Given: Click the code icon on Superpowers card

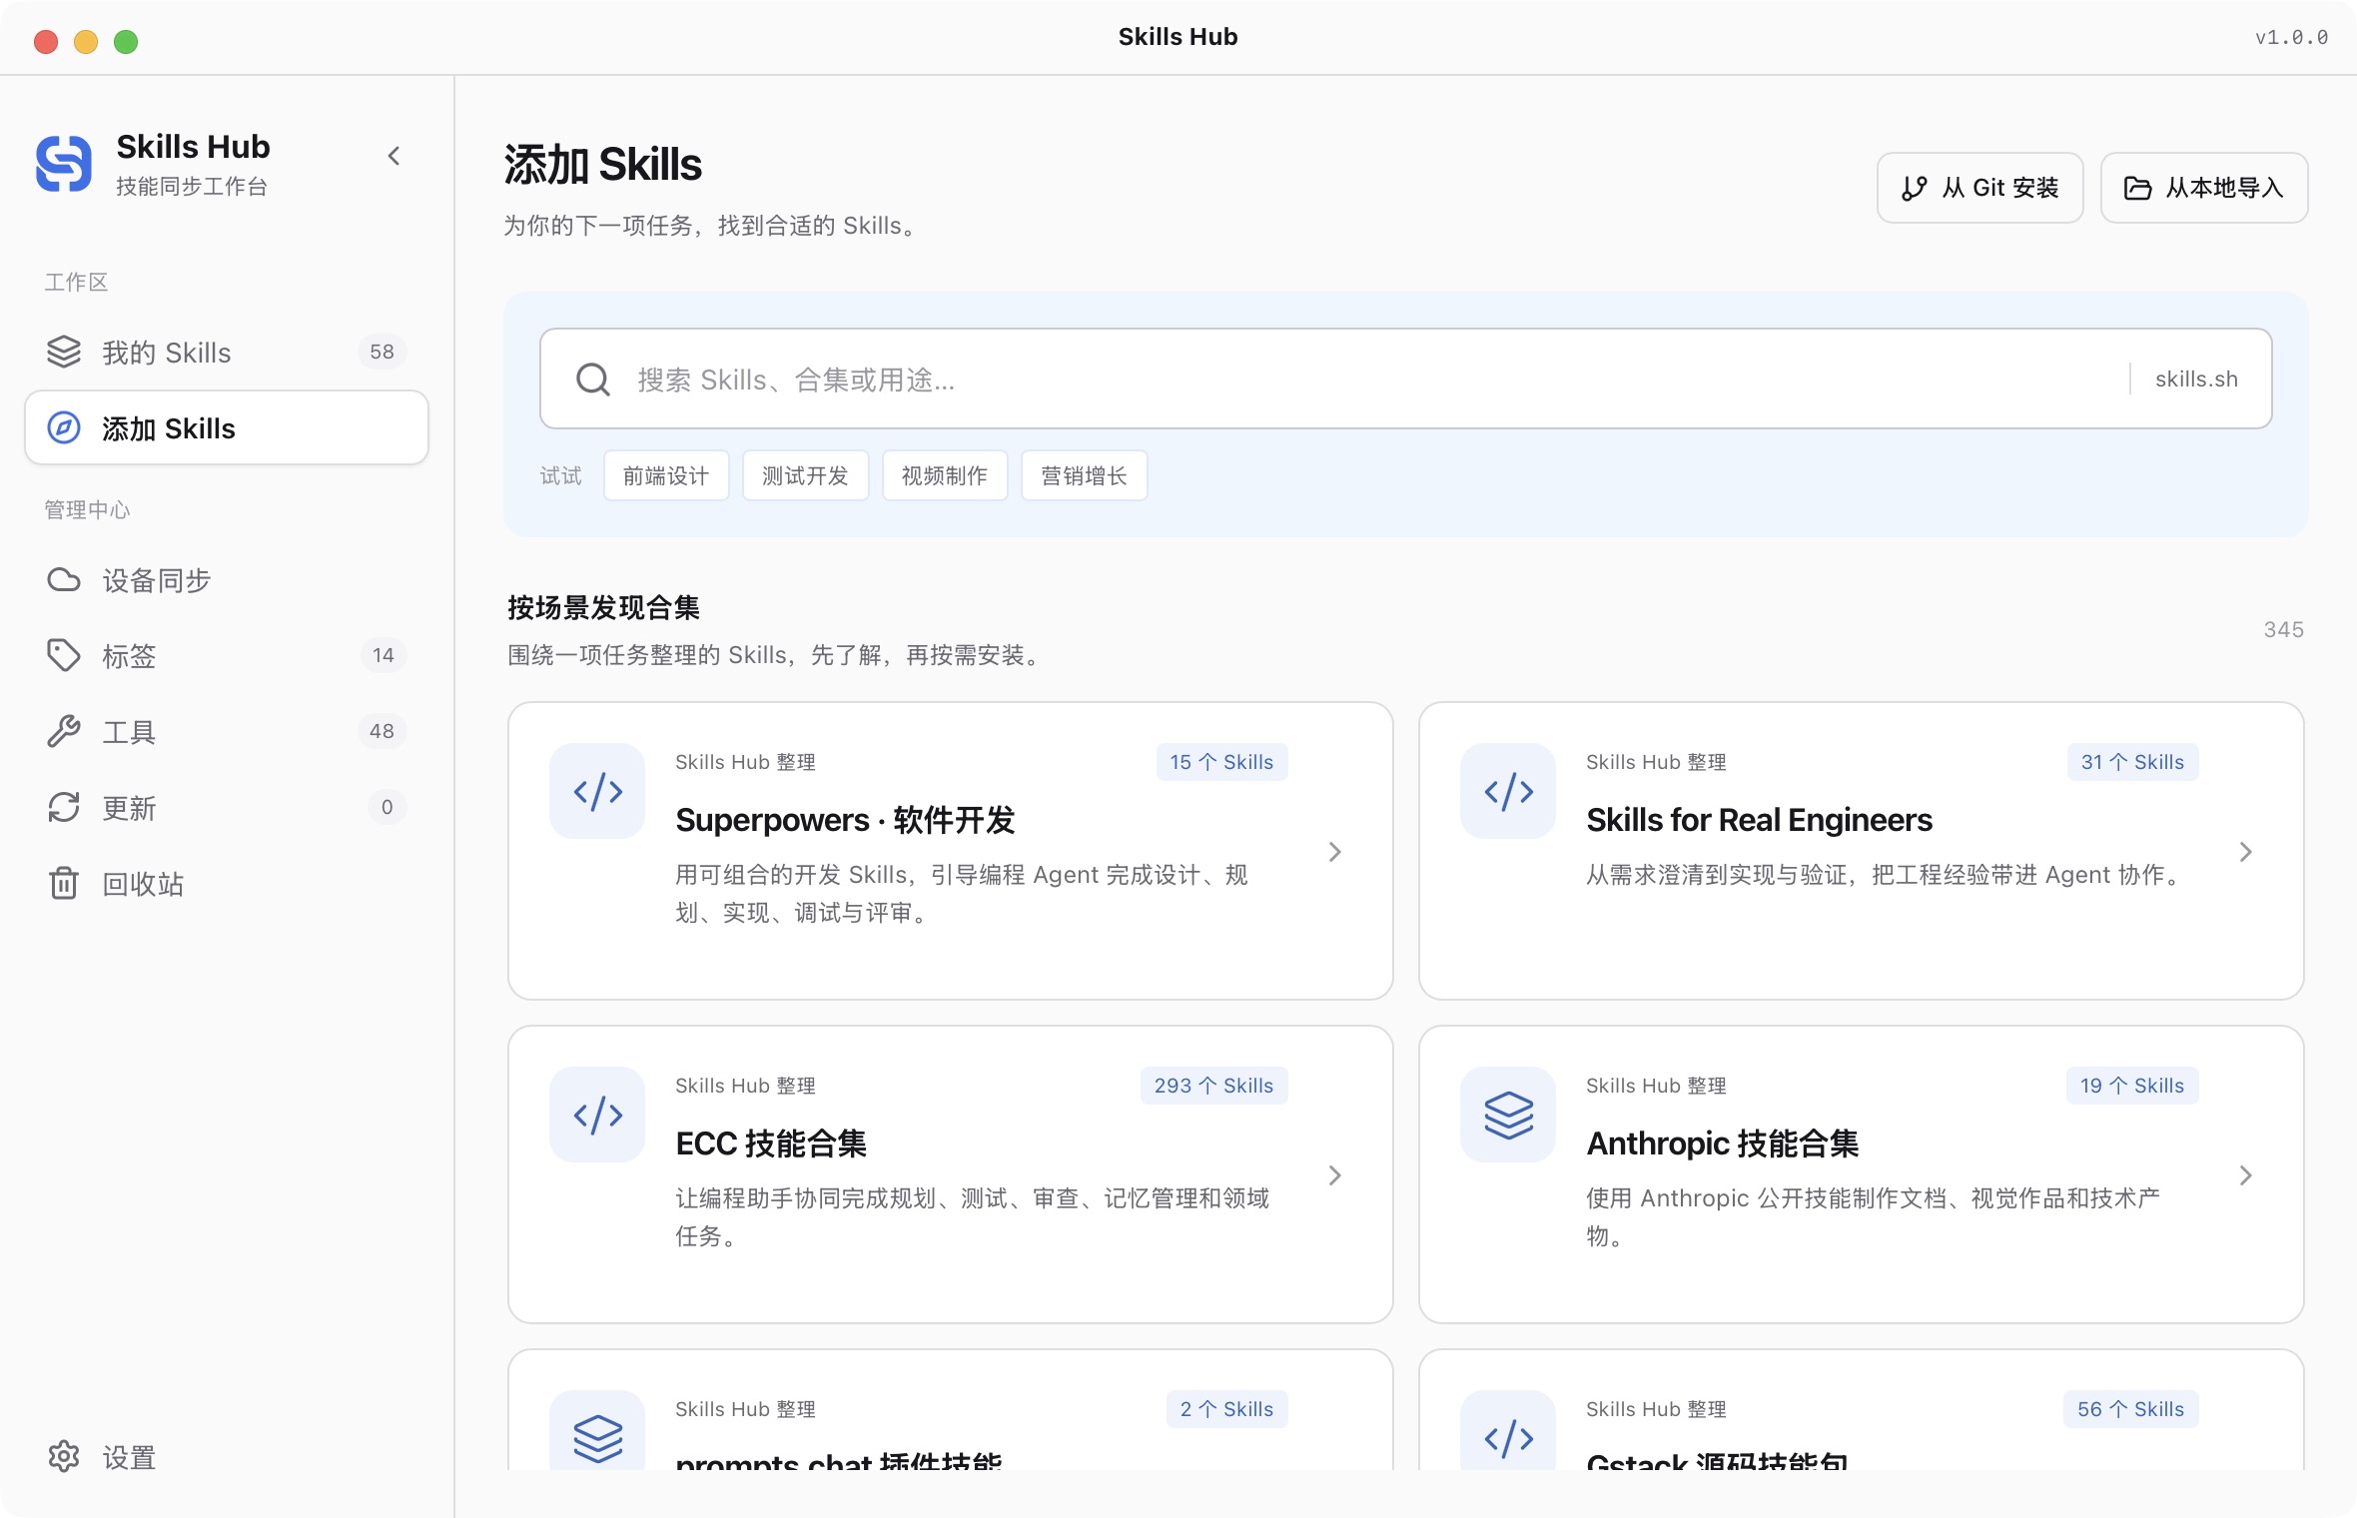Looking at the screenshot, I should coord(597,791).
